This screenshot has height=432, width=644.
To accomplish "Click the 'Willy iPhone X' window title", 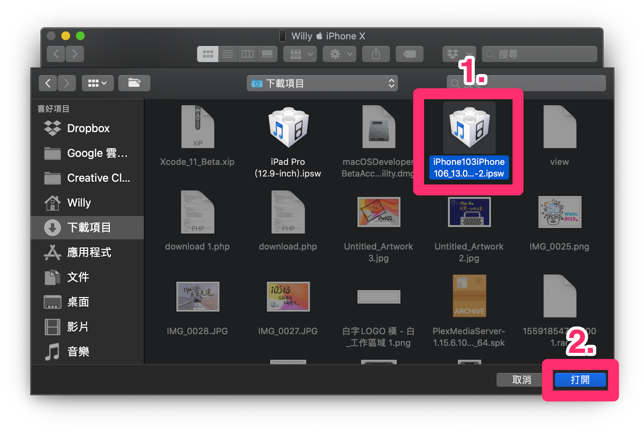I will [328, 36].
